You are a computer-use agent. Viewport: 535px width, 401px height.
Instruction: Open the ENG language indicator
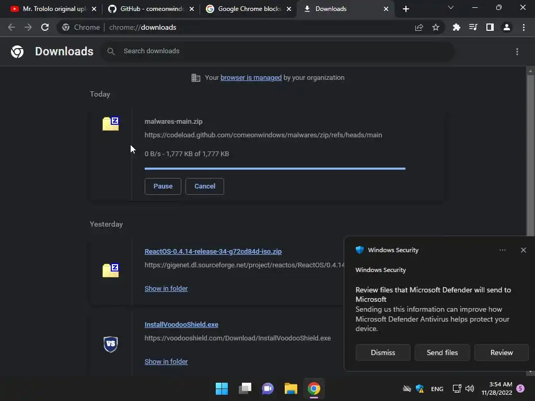pos(437,388)
